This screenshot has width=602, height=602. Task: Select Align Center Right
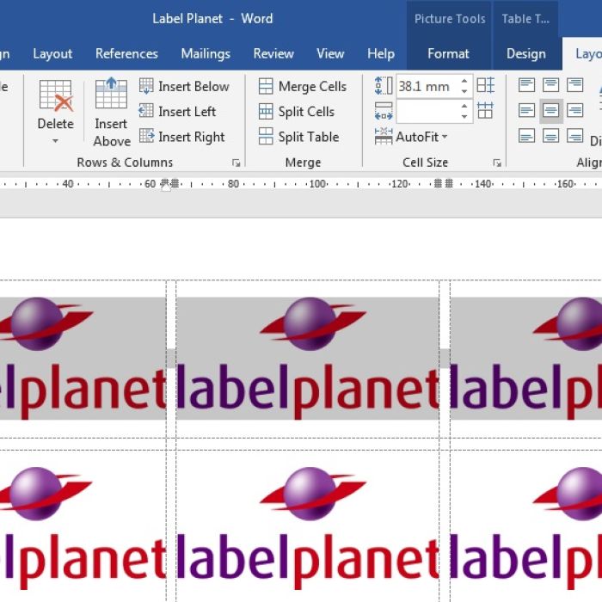pos(574,111)
